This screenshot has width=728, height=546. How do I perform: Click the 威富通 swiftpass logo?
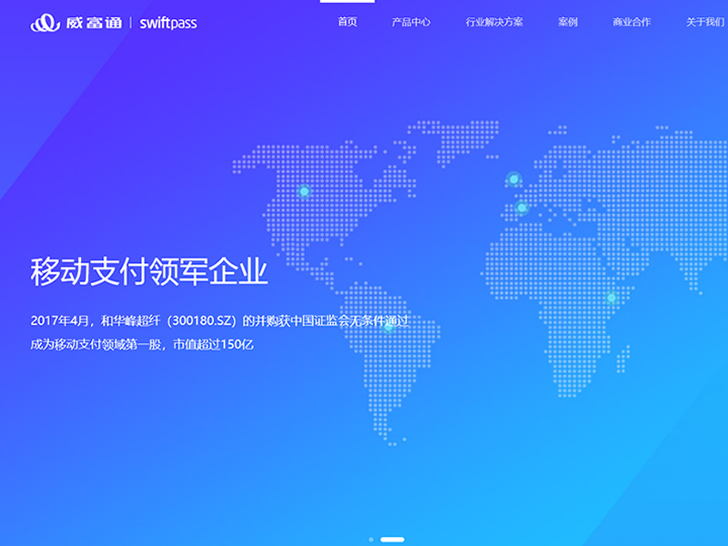point(114,22)
